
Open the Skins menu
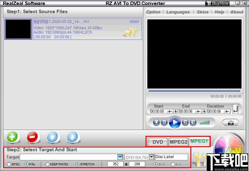point(203,12)
